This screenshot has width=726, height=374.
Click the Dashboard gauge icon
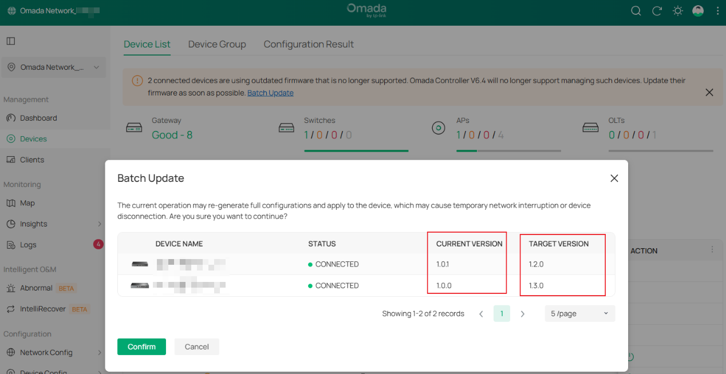[10, 118]
